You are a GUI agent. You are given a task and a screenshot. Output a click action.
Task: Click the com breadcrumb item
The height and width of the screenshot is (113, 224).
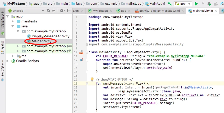pyautogui.click(x=92, y=4)
